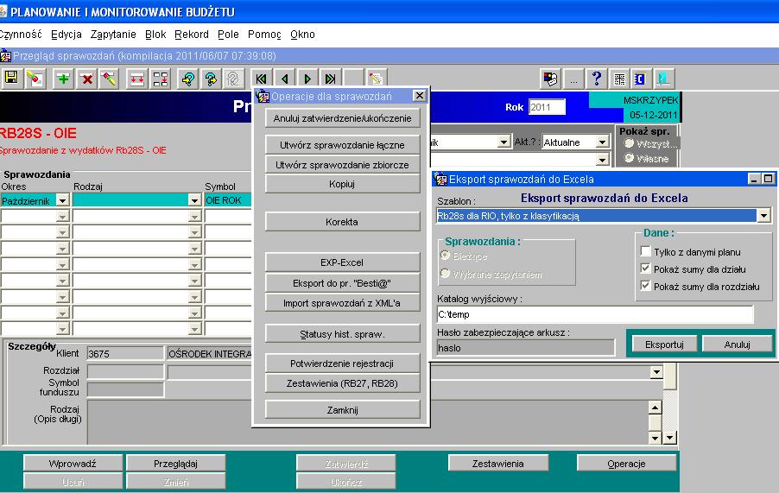Click the edit note pencil toolbar icon
779x493 pixels.
(x=376, y=79)
